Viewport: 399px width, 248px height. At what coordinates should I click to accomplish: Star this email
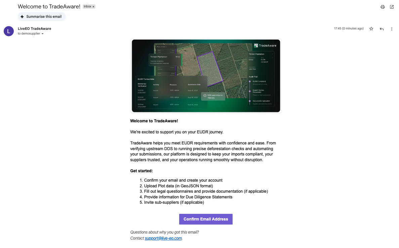point(371,29)
